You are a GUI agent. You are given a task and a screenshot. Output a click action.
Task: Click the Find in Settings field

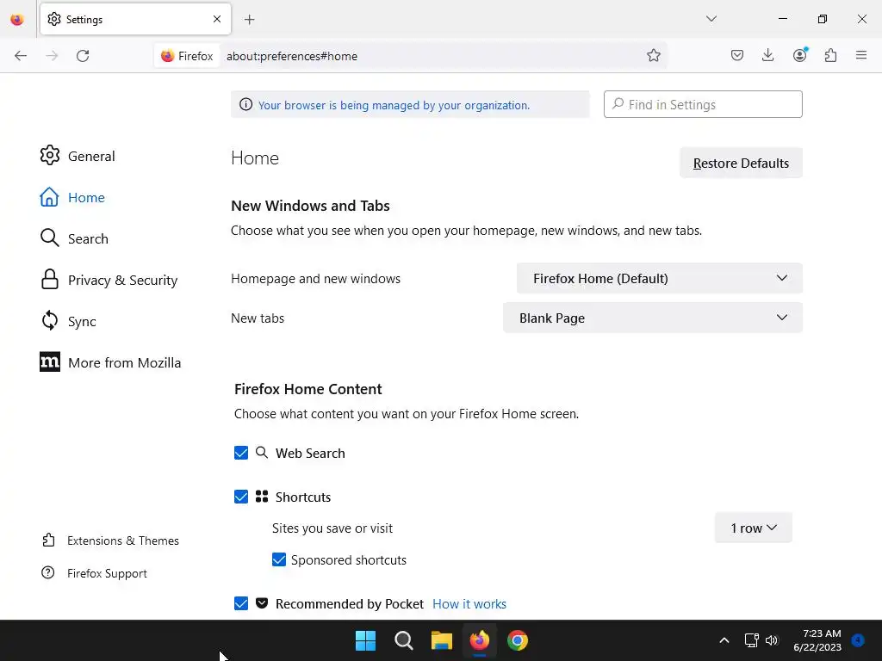703,104
